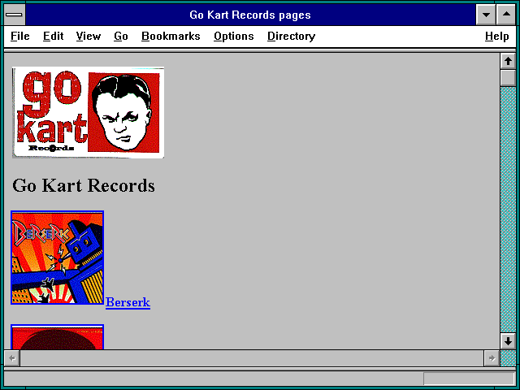The height and width of the screenshot is (390, 520).
Task: Click the Go Kart Records logo image
Action: tap(89, 113)
